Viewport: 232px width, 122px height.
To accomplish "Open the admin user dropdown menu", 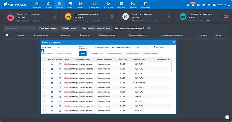I will click(221, 5).
